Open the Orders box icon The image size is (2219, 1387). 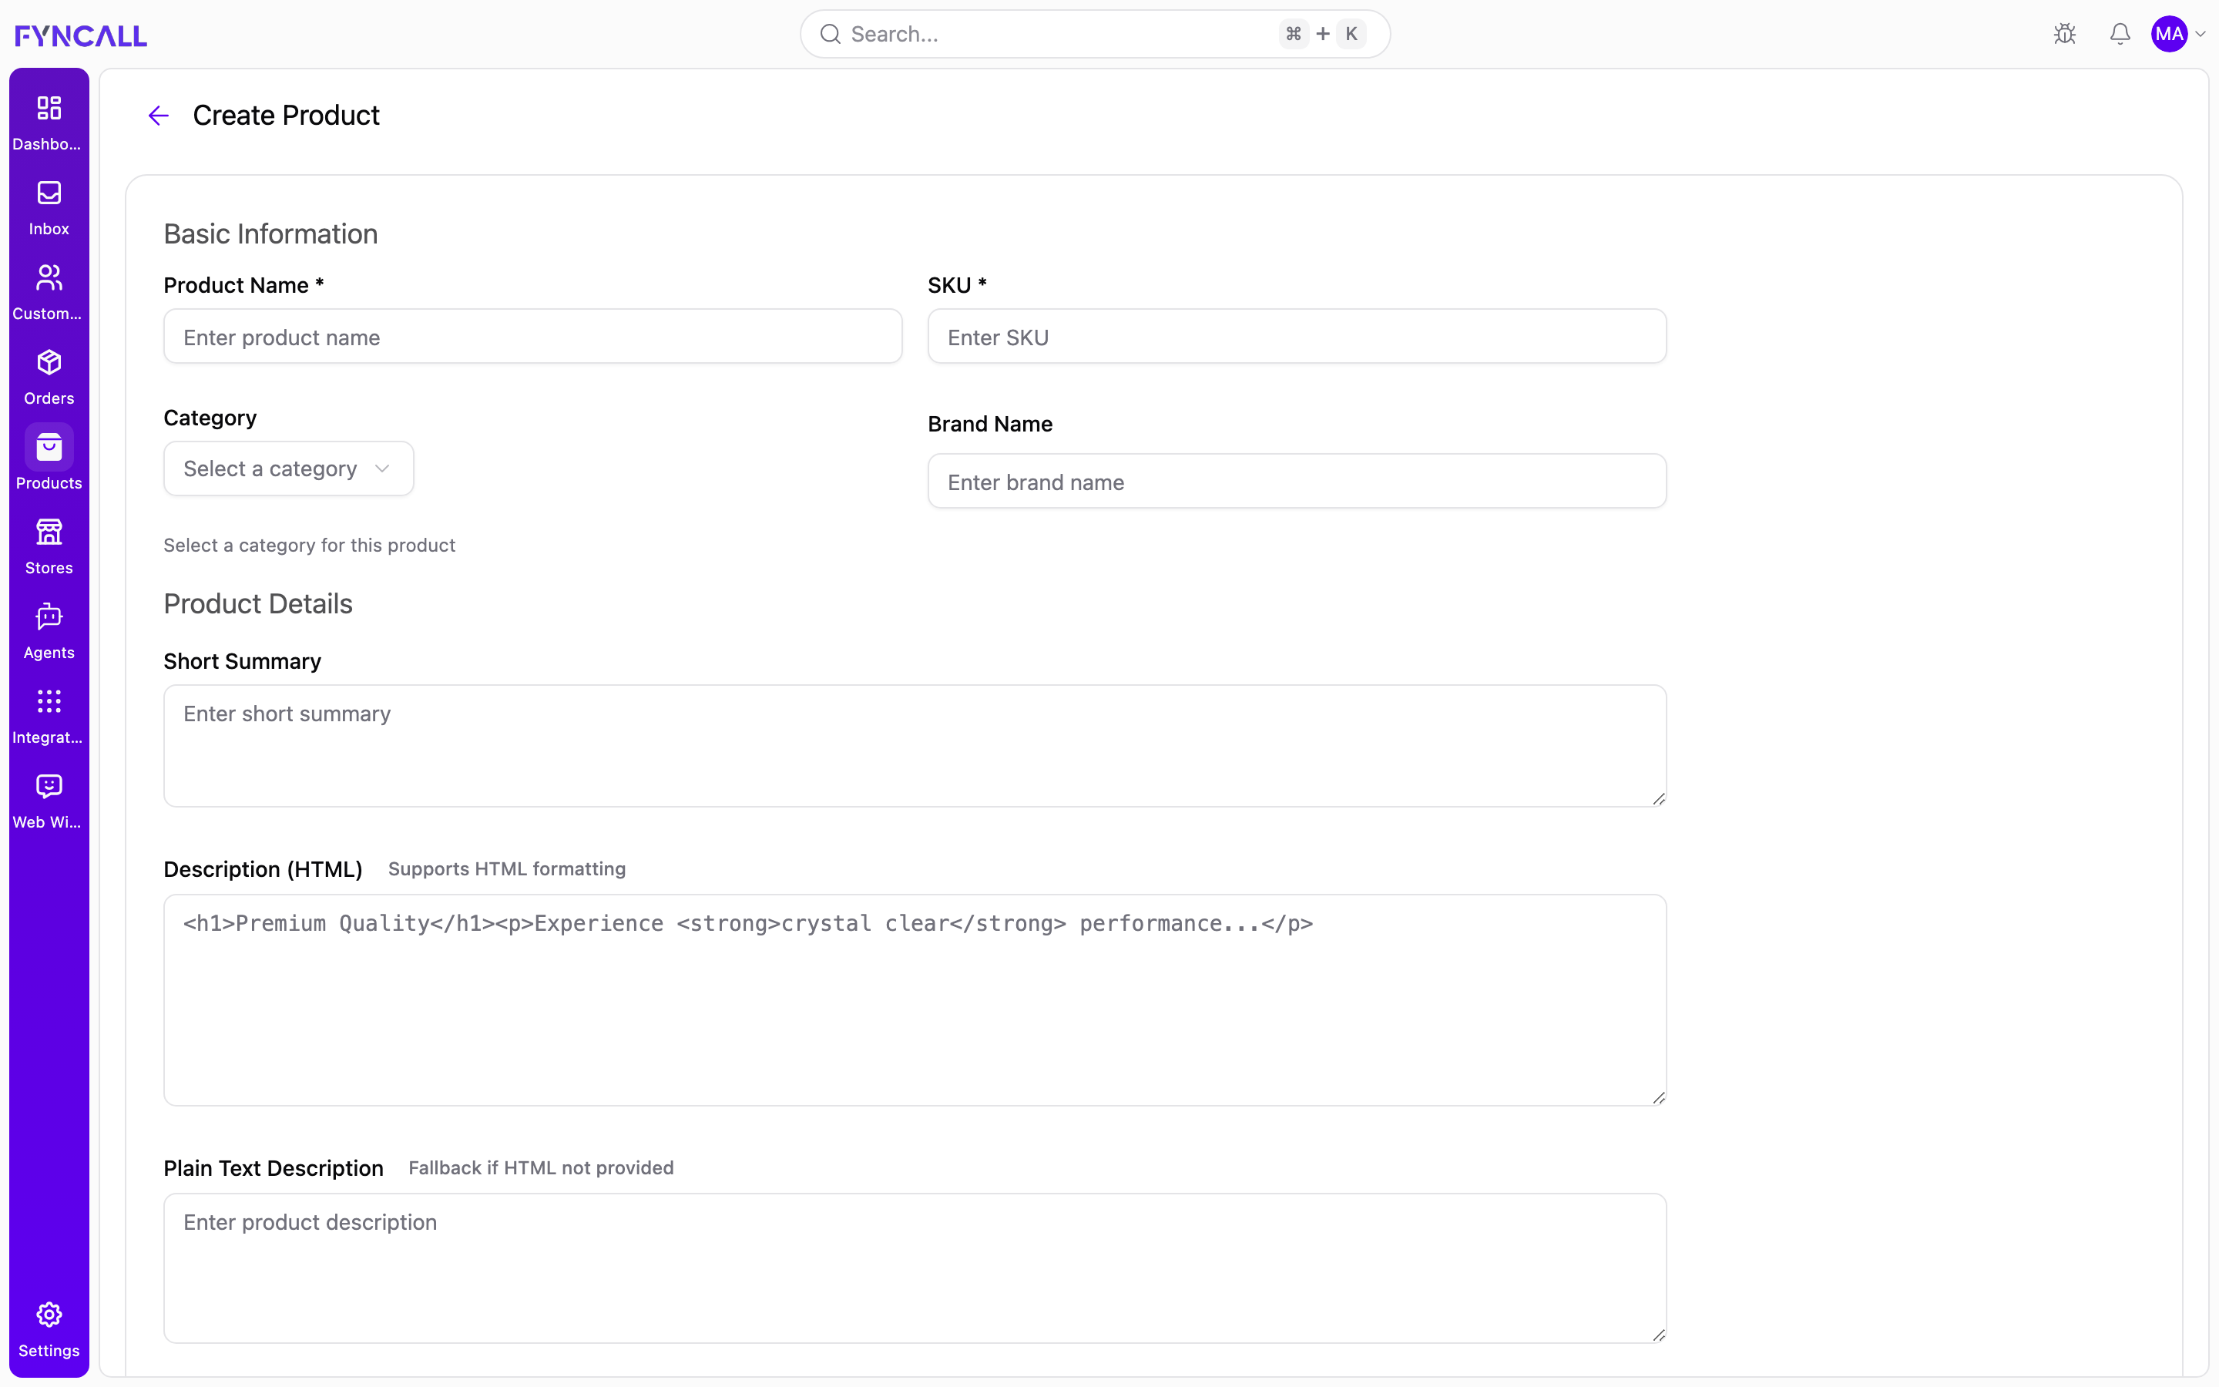tap(49, 362)
